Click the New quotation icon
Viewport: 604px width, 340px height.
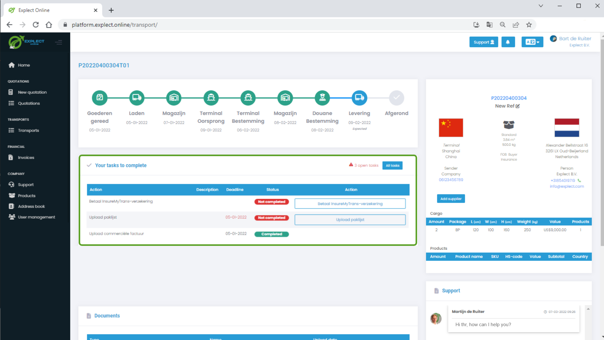tap(11, 92)
